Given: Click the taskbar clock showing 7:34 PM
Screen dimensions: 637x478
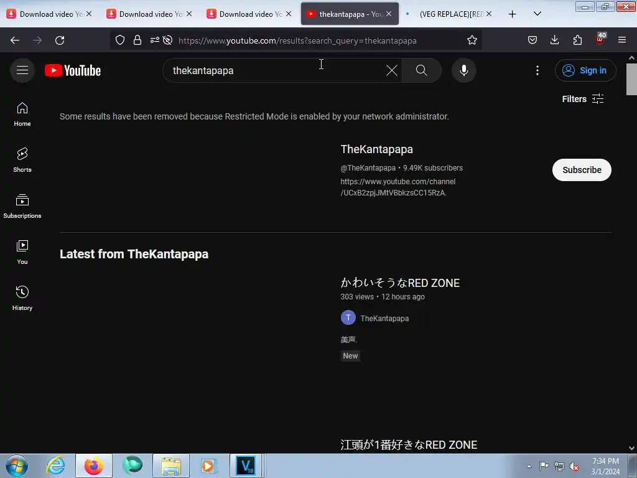Looking at the screenshot, I should [605, 466].
